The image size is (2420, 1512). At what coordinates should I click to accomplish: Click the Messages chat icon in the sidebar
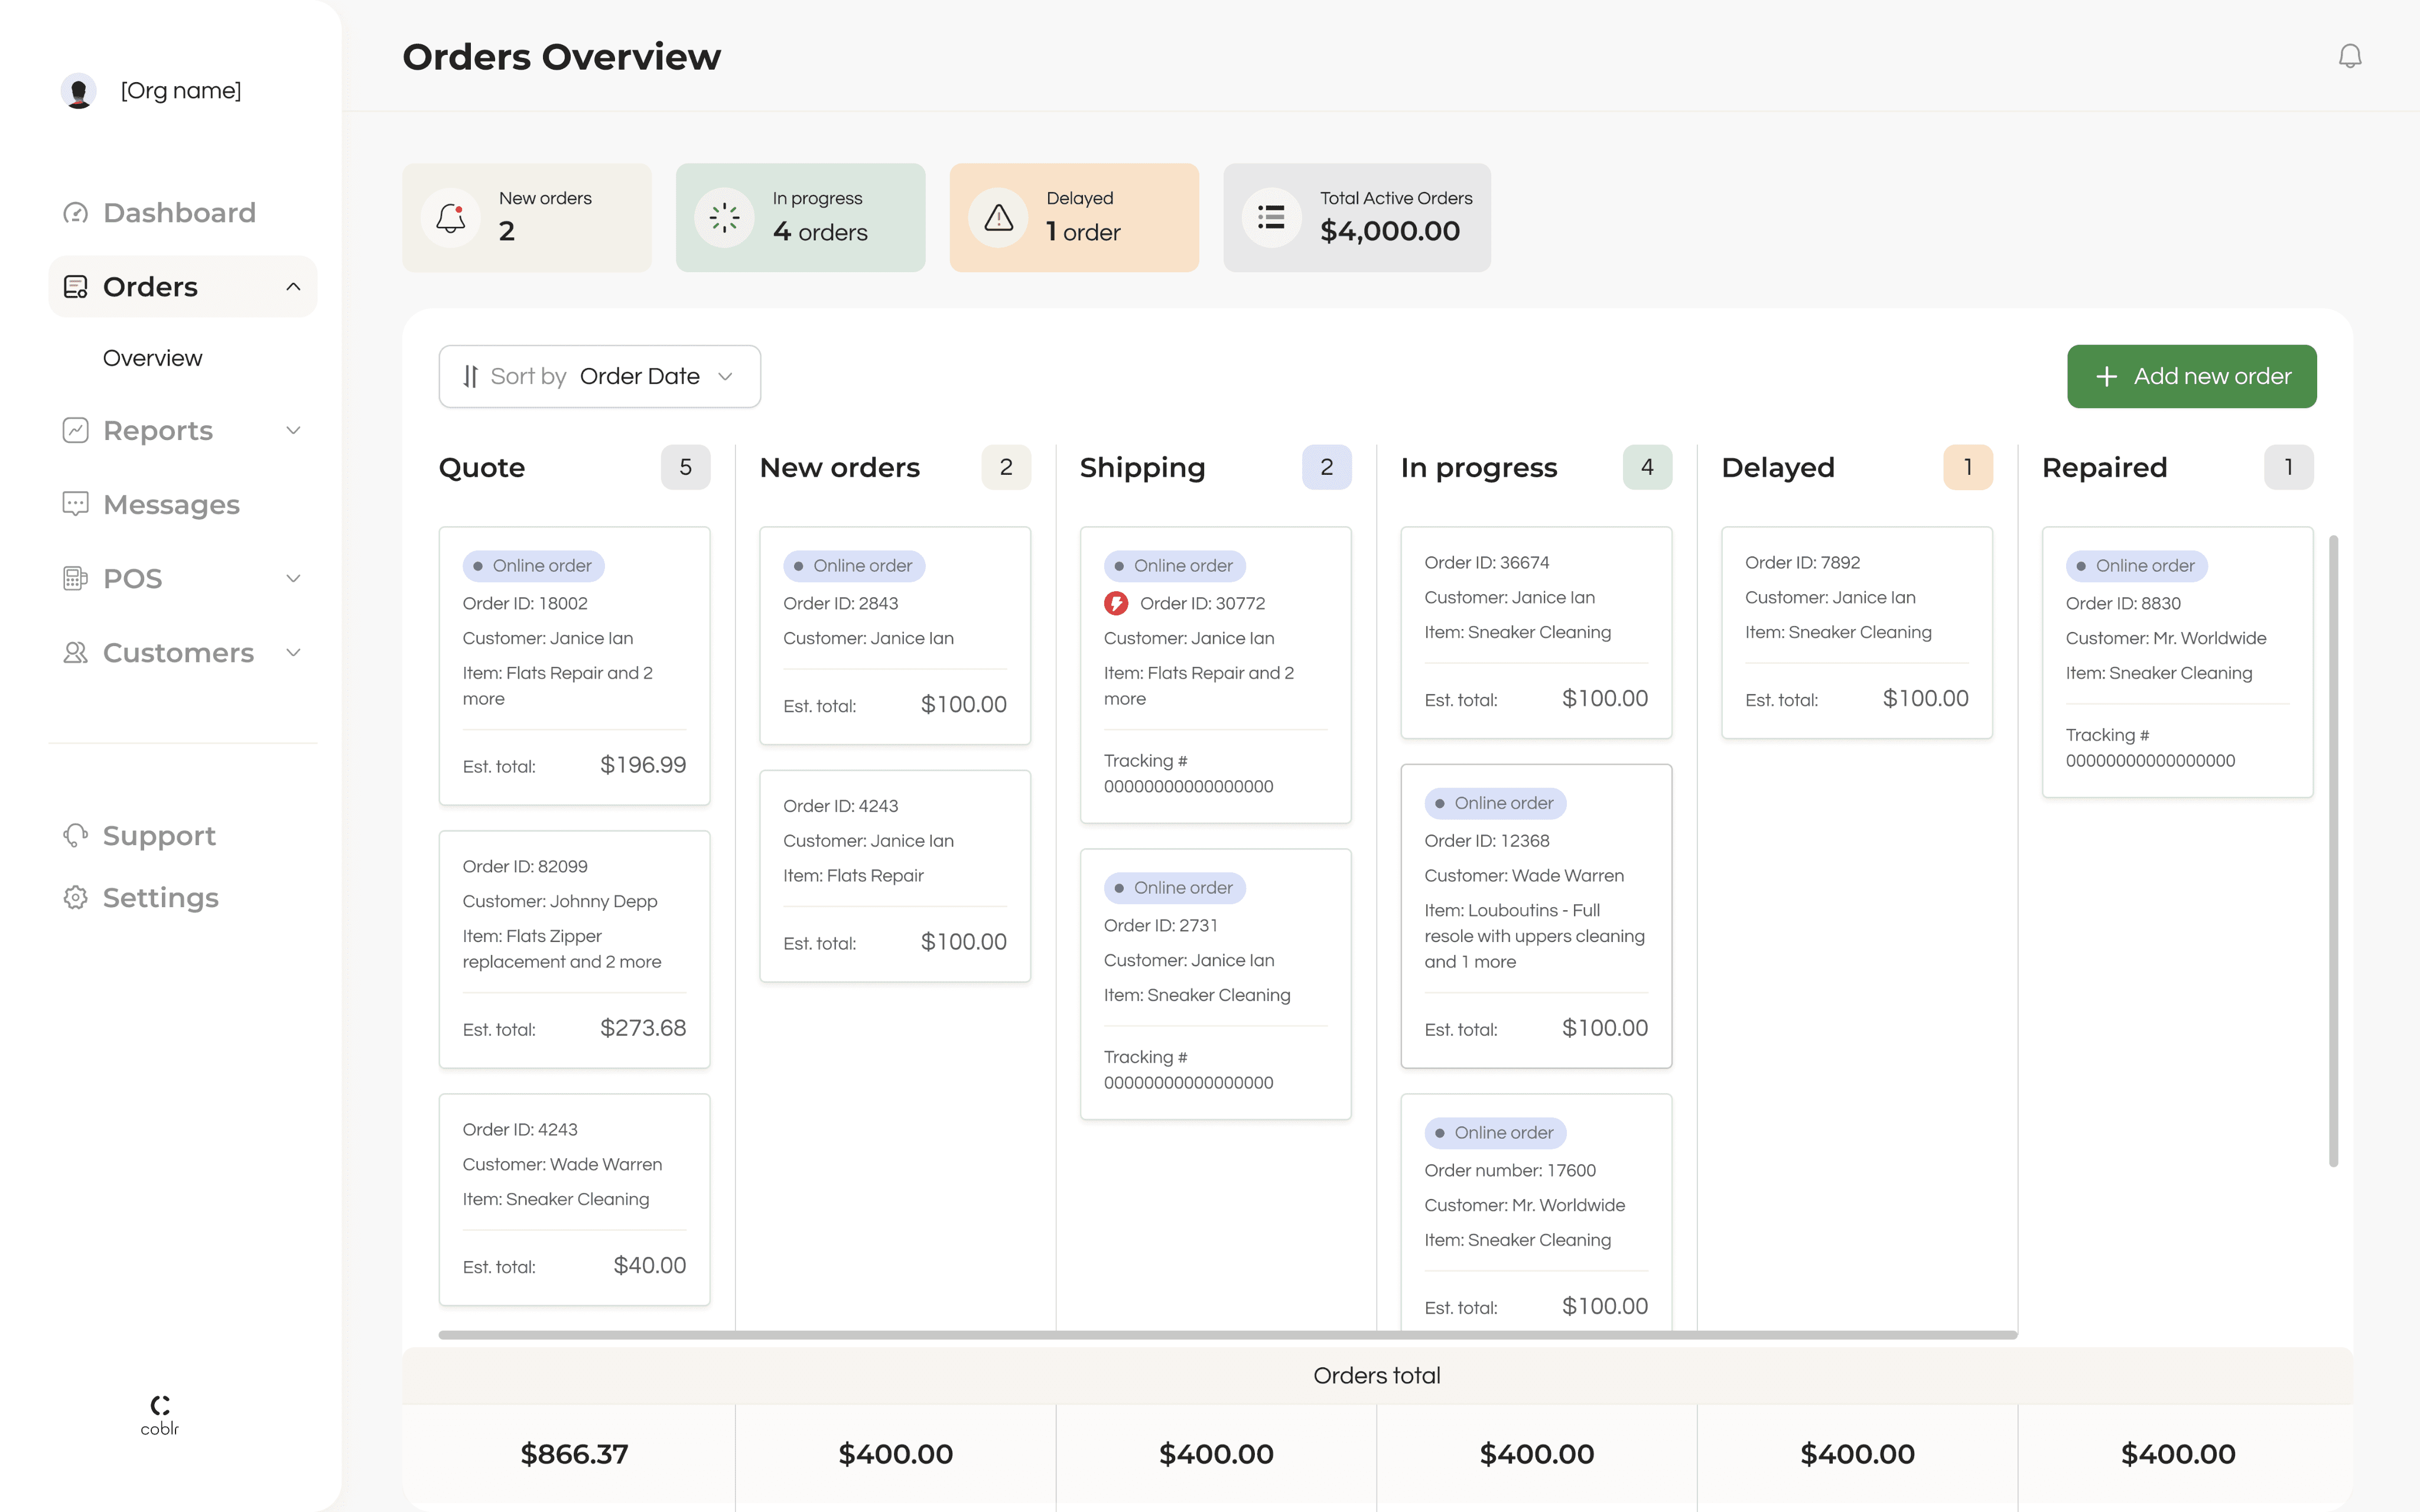(76, 504)
